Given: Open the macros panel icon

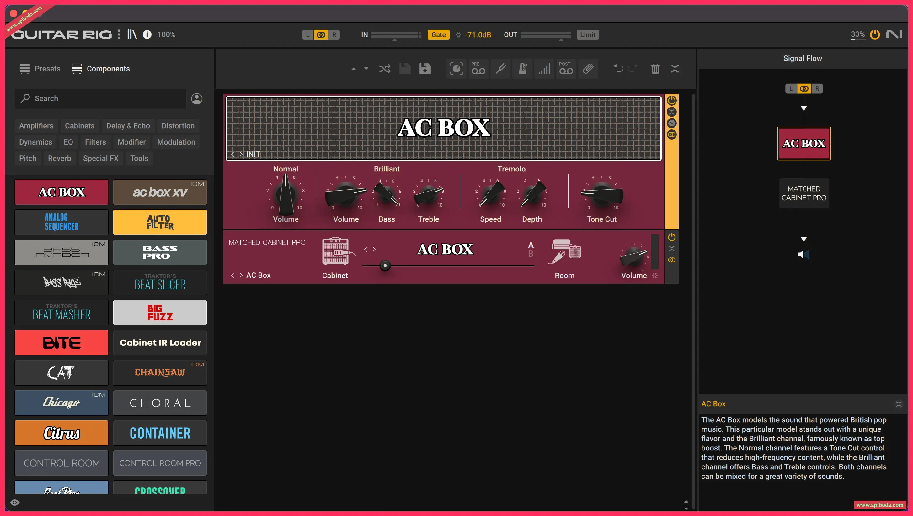Looking at the screenshot, I should coord(456,68).
